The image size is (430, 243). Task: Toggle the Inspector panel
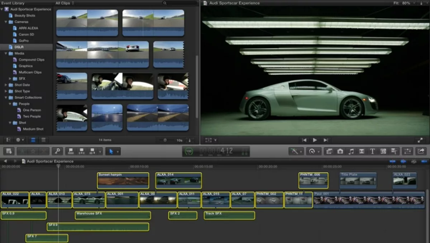(407, 151)
